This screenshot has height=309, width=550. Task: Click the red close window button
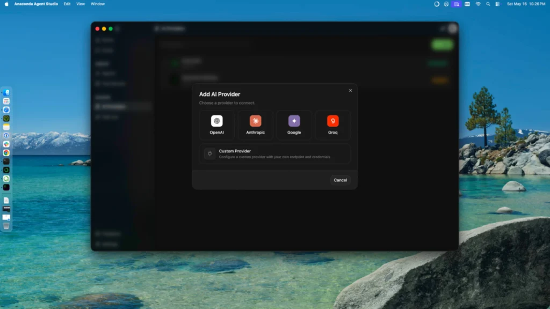97,29
